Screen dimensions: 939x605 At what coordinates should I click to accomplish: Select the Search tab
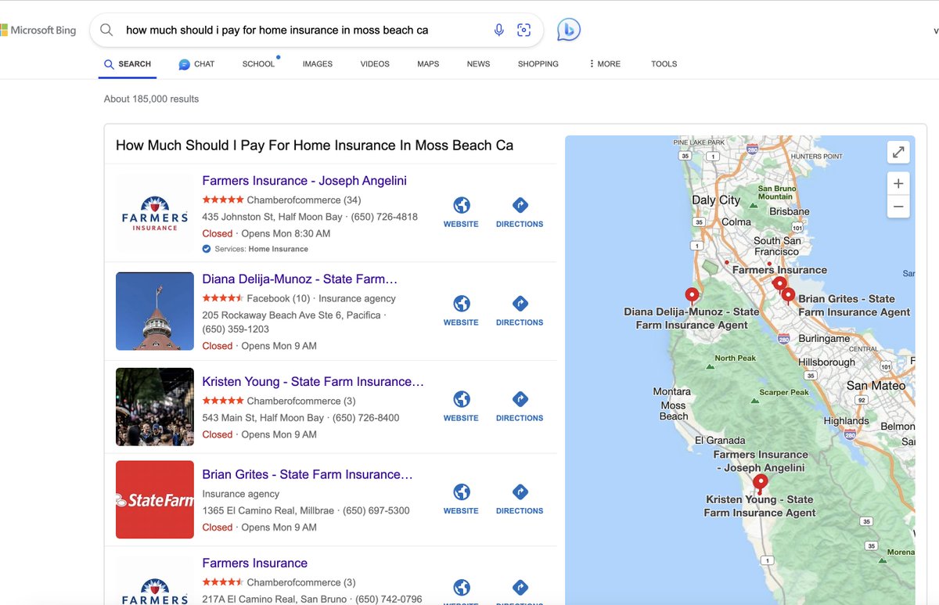click(128, 64)
